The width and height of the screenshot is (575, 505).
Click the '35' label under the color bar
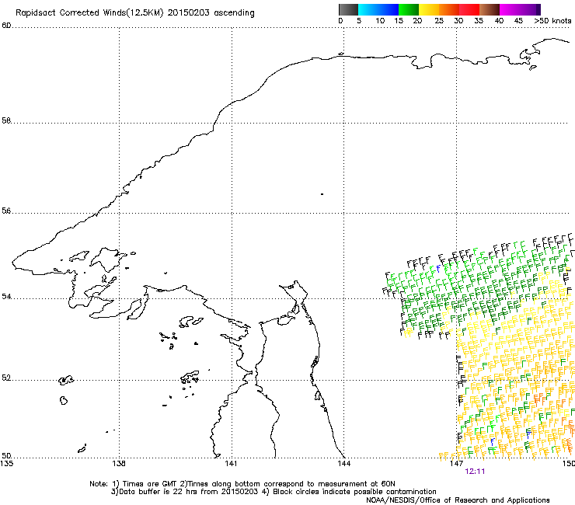point(479,21)
